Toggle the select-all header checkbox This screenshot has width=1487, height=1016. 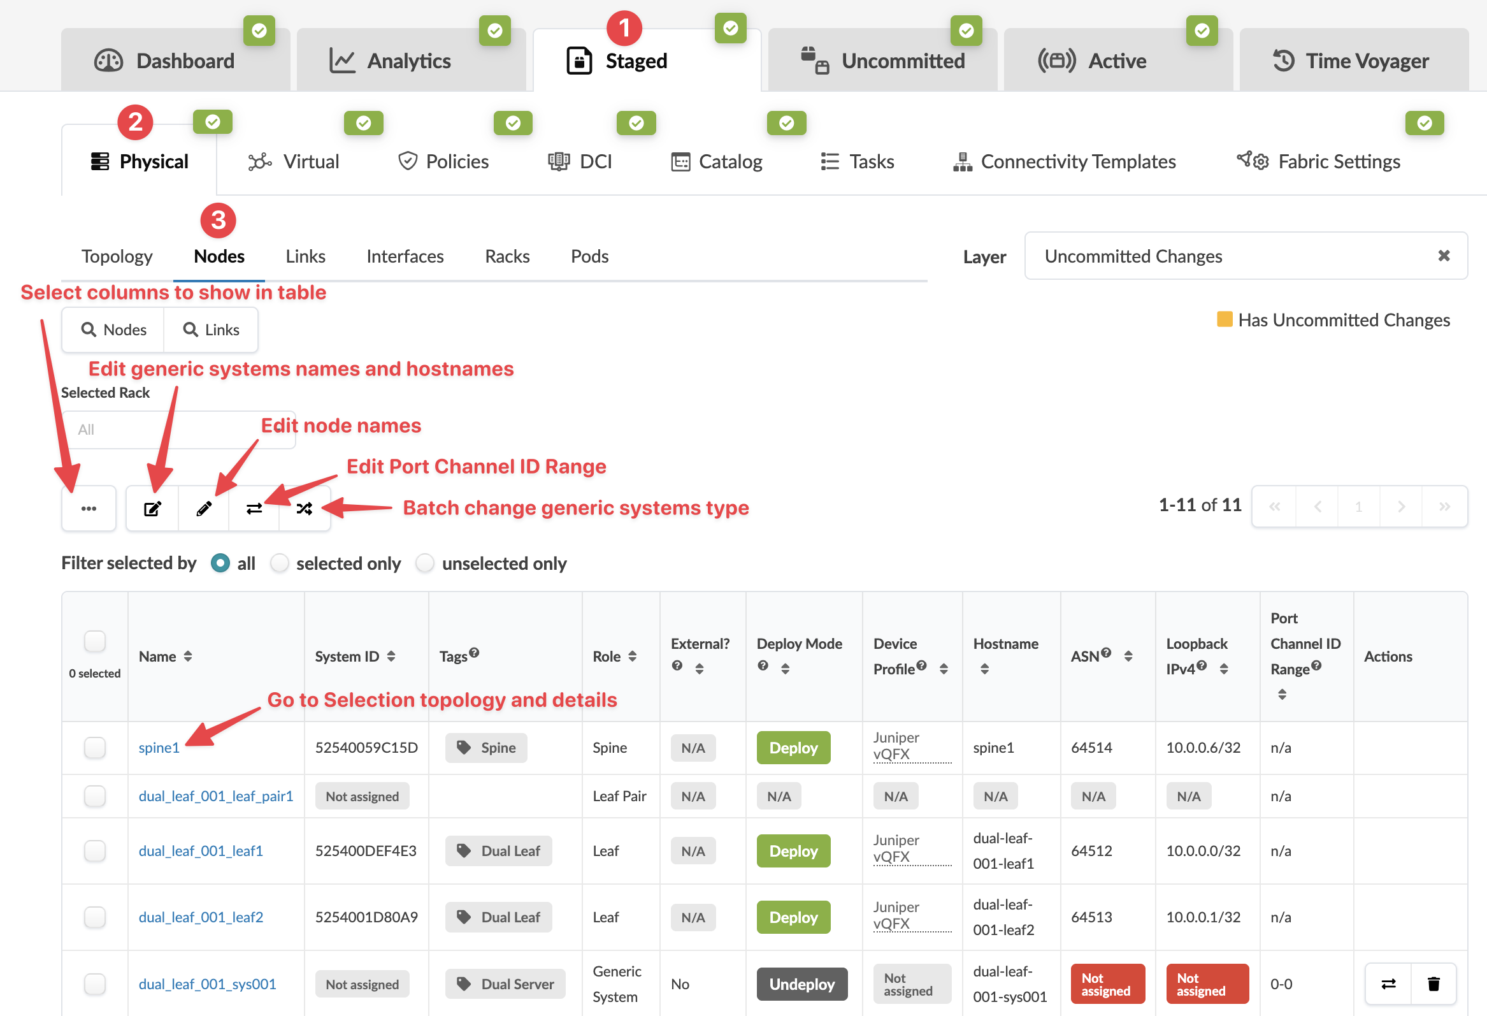pyautogui.click(x=95, y=641)
